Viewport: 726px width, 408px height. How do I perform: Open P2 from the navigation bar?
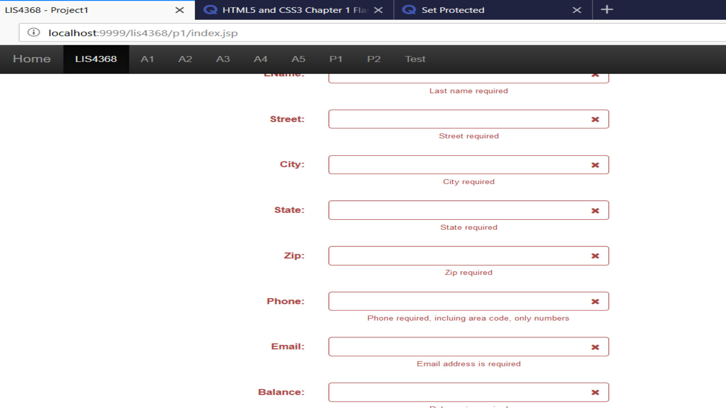click(x=374, y=59)
